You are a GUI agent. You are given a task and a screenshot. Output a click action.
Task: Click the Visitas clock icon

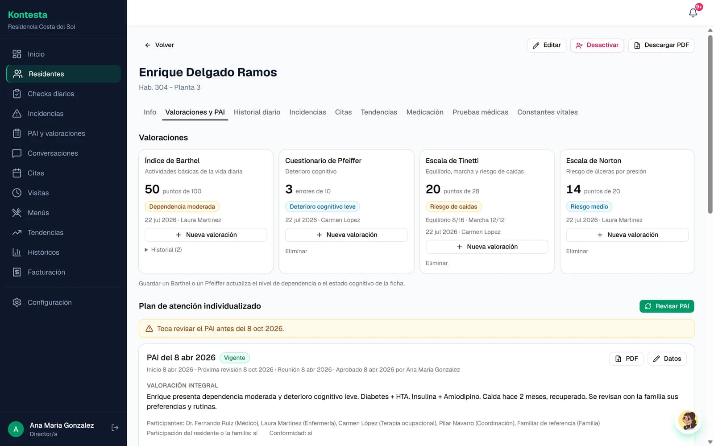click(x=17, y=193)
